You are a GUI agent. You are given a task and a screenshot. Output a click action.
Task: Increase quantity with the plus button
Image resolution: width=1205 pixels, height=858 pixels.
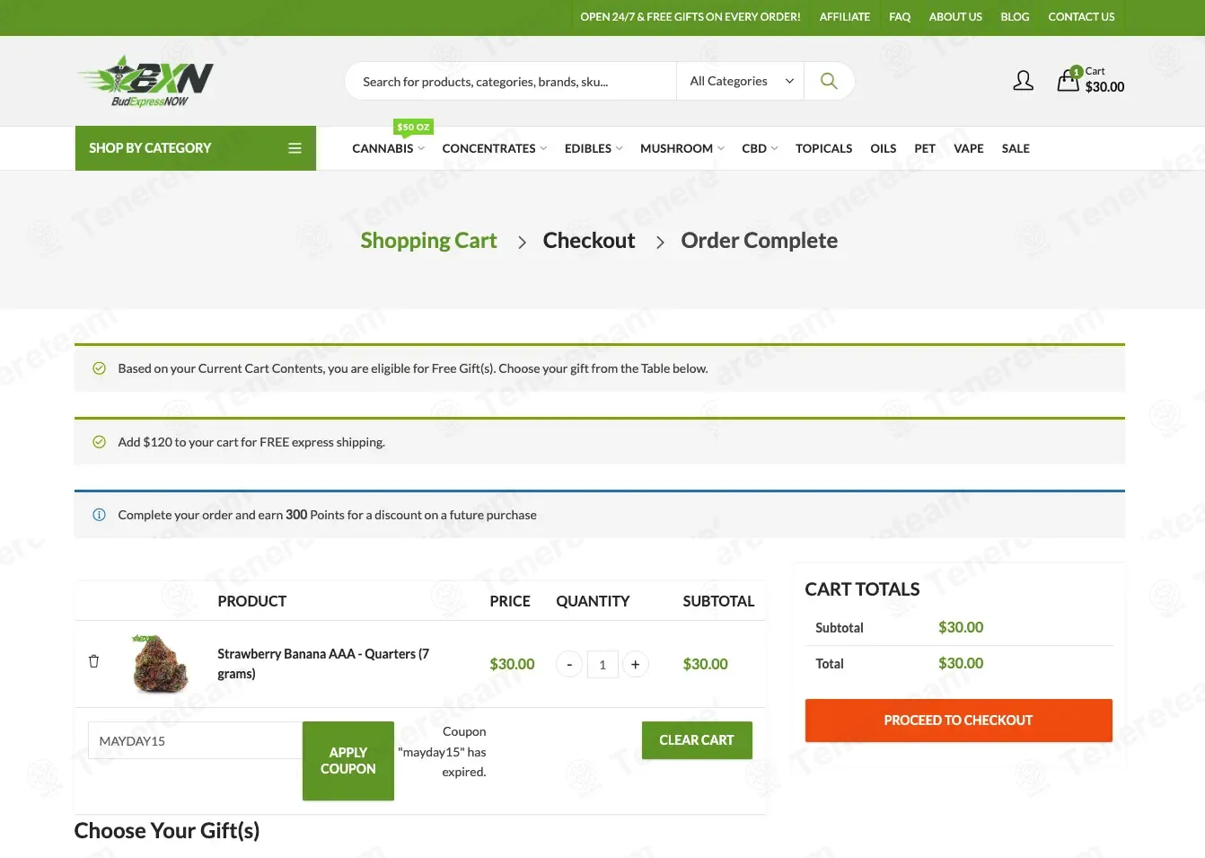click(635, 665)
